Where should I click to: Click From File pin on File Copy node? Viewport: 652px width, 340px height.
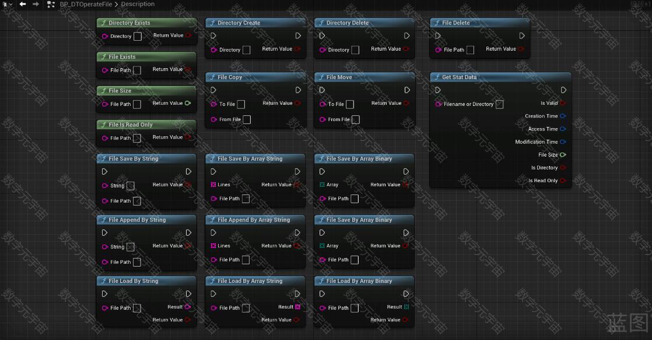click(x=213, y=119)
